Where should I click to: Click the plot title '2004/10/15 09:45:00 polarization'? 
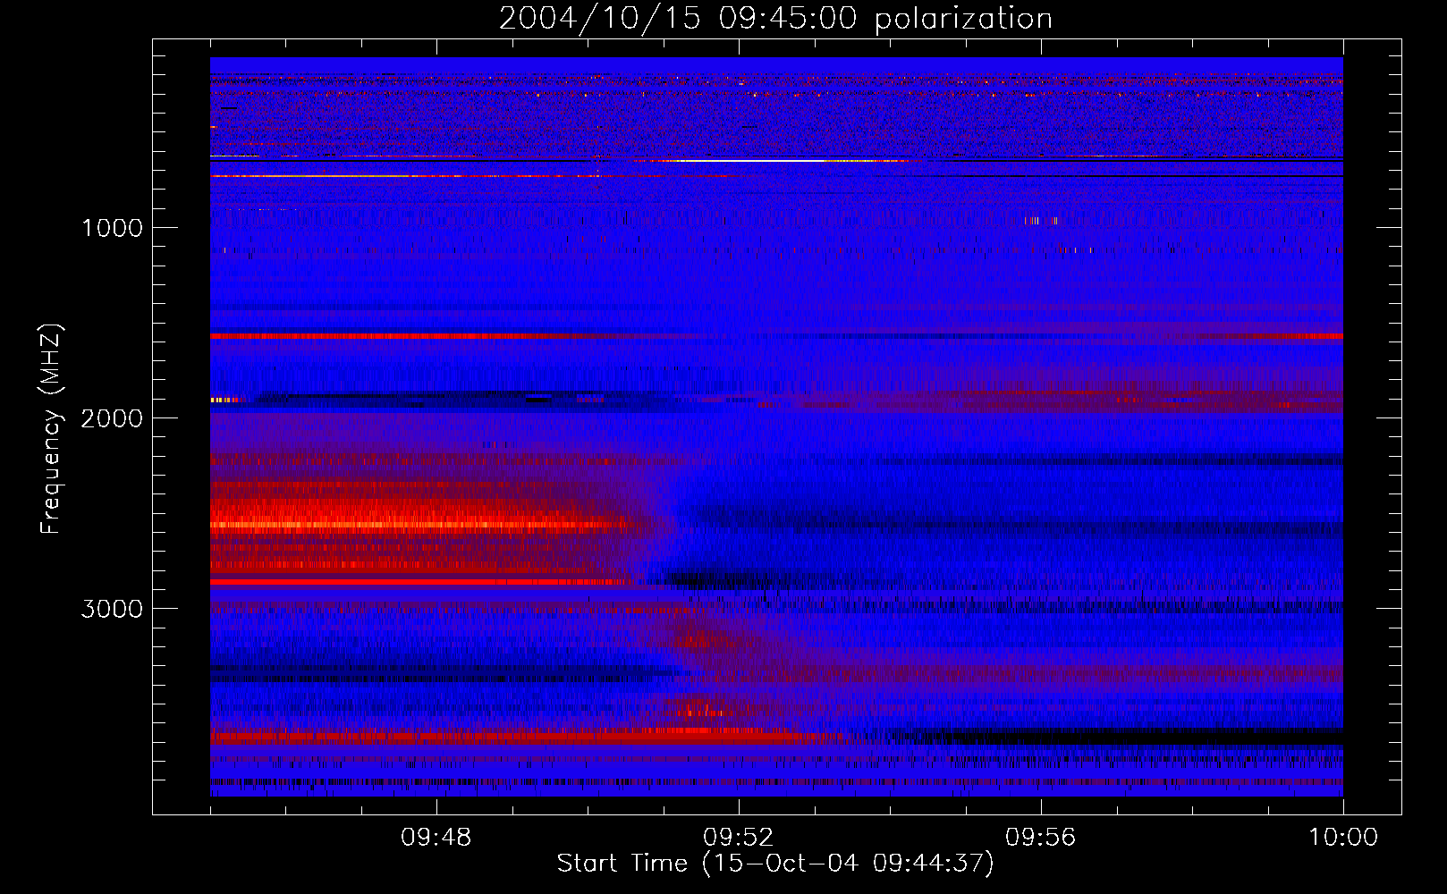pyautogui.click(x=775, y=19)
